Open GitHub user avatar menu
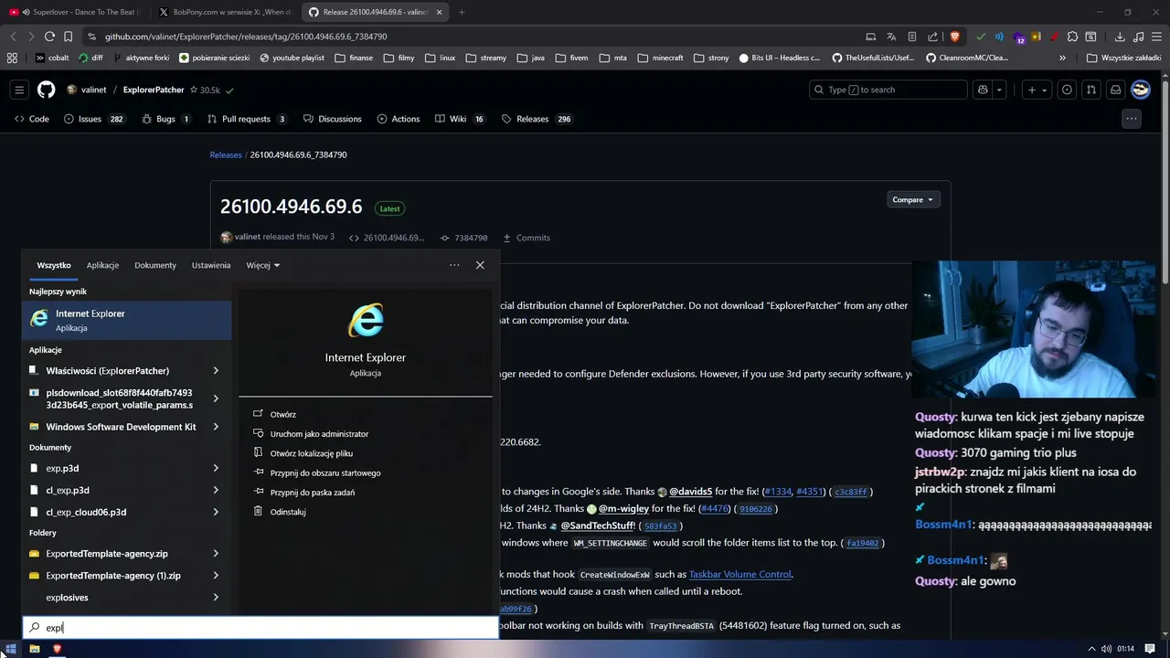Viewport: 1170px width, 658px height. point(1141,90)
